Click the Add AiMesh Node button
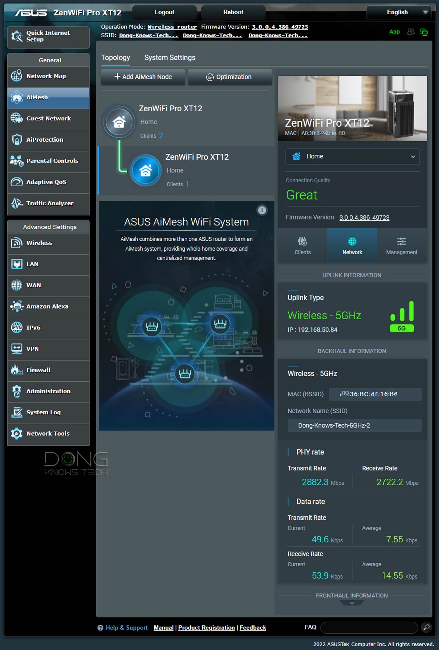The image size is (439, 650). pyautogui.click(x=143, y=77)
